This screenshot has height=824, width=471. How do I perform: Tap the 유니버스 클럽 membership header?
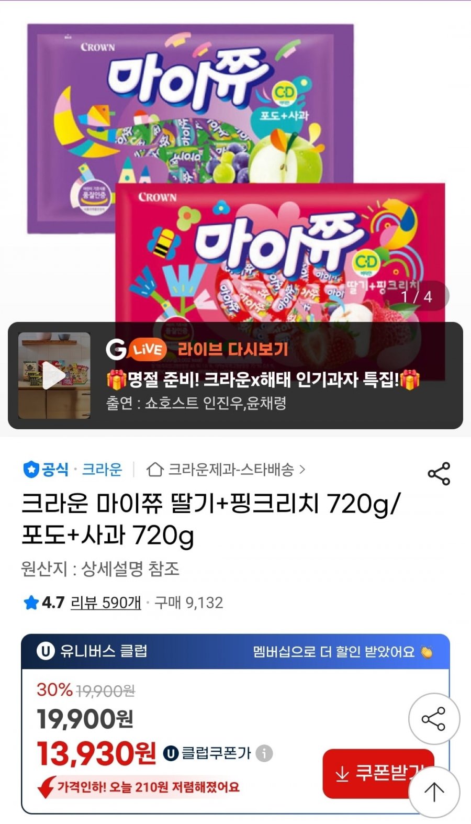click(235, 651)
